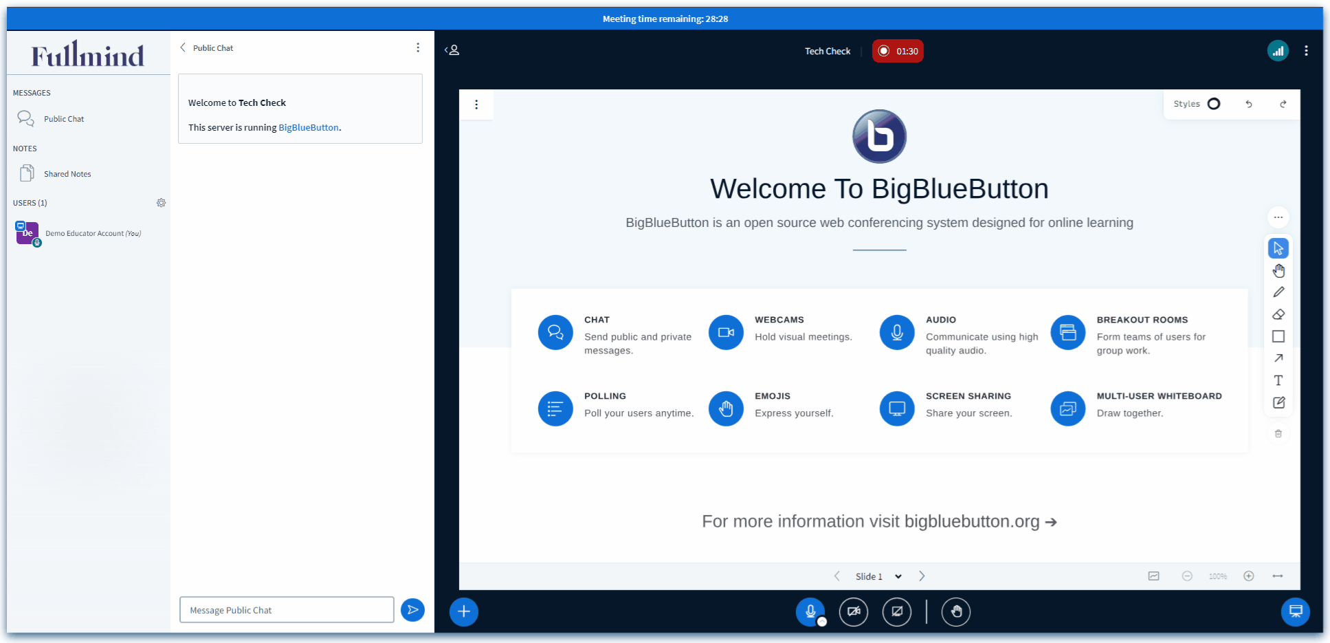The image size is (1330, 643).
Task: Check connection status icon
Action: coord(1278,51)
